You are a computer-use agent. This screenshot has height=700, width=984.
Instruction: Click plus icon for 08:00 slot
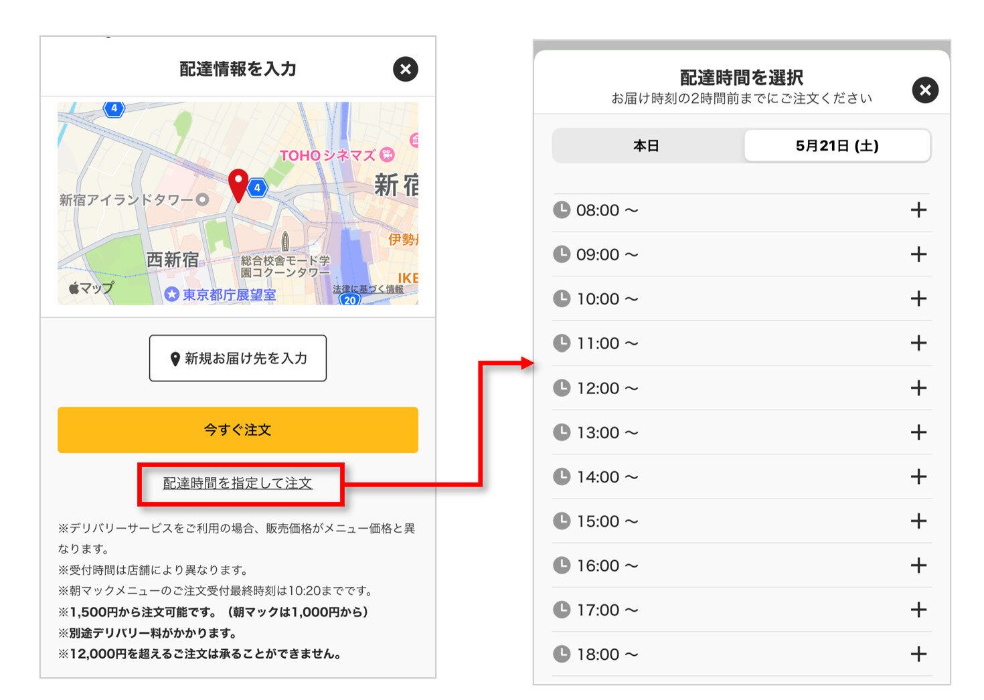pyautogui.click(x=918, y=210)
